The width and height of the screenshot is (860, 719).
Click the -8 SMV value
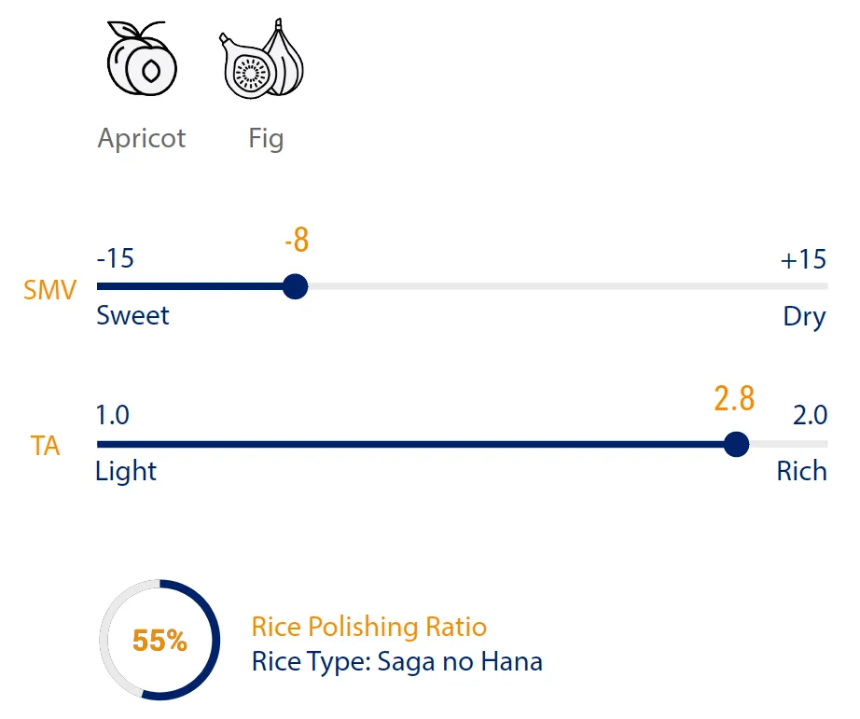[x=297, y=242]
